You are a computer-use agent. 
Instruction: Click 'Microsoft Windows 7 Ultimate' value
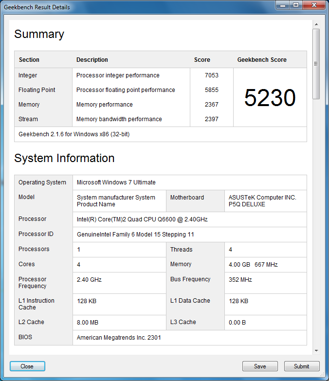pyautogui.click(x=116, y=182)
